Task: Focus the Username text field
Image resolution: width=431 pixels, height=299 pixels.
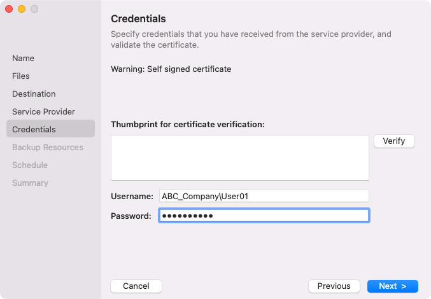Action: pos(264,197)
